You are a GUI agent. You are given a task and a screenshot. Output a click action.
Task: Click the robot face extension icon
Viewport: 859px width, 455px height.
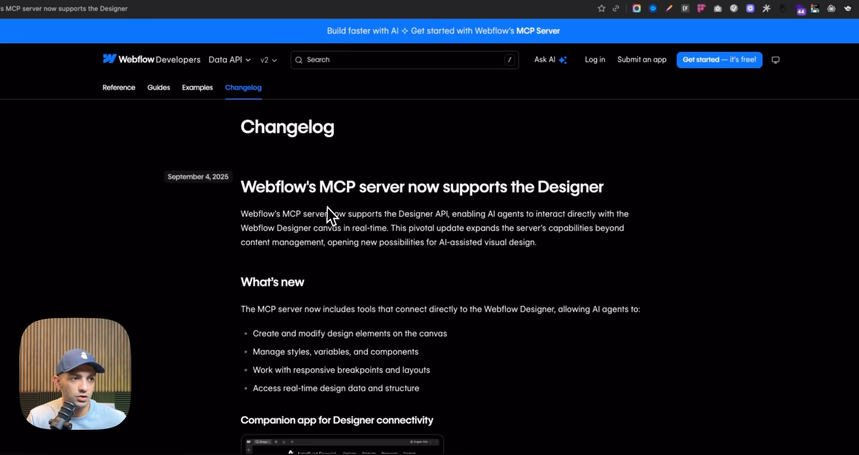coord(831,8)
